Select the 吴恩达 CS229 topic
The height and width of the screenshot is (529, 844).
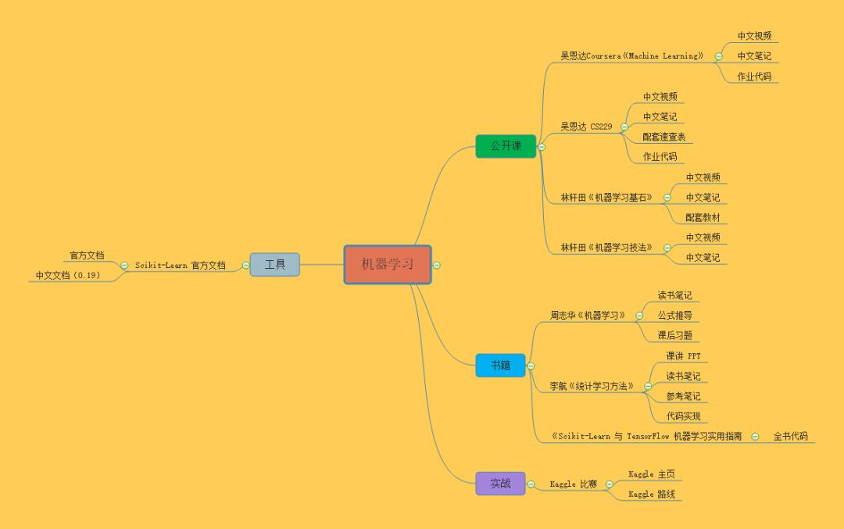click(586, 127)
